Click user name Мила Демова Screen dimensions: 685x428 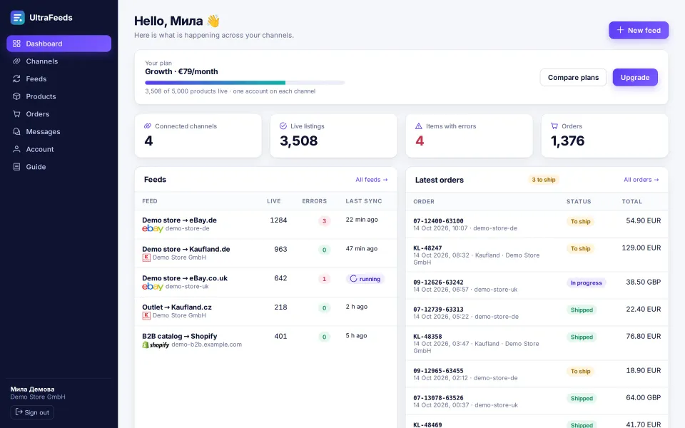32,389
